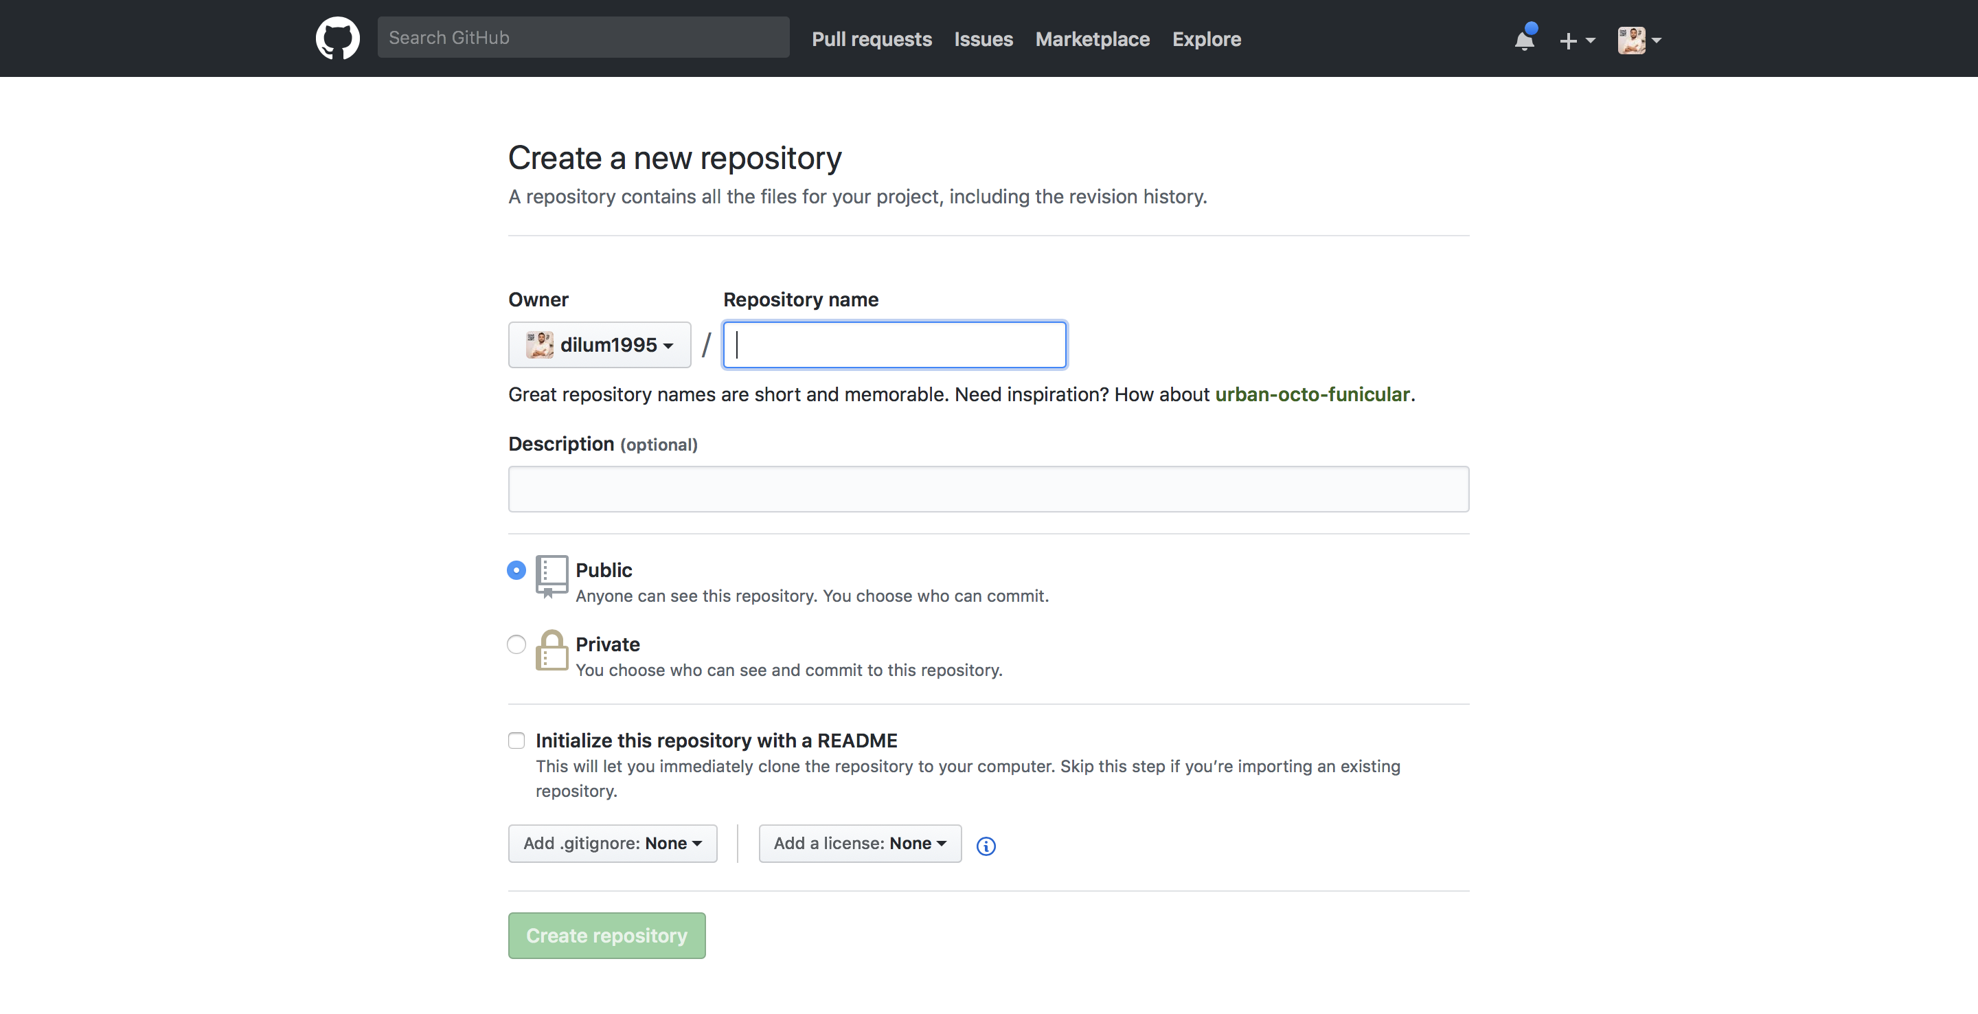Focus the Description text field
The image size is (1978, 1014).
click(988, 488)
